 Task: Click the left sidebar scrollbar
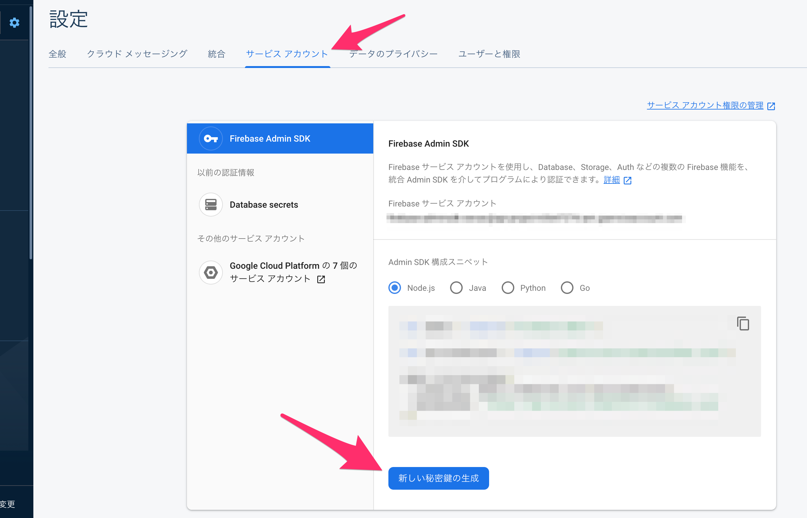coord(31,135)
